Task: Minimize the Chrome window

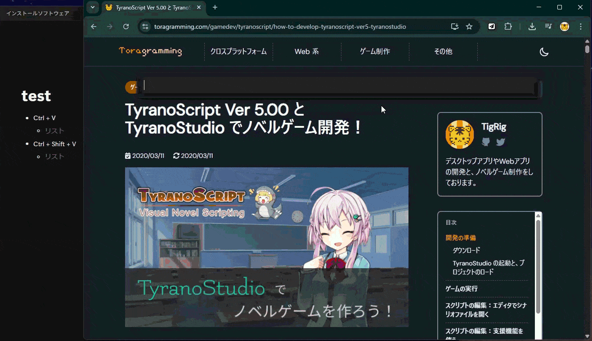Action: [539, 7]
